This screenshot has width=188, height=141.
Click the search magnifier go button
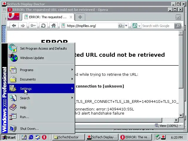pos(178,26)
